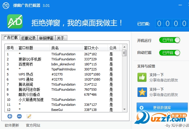Click second 支持一下 text beside star
Image resolution: width=189 pixels, height=129 pixels.
click(x=157, y=89)
